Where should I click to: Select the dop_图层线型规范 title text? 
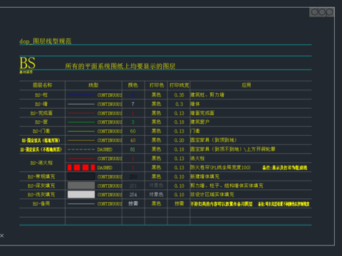click(46, 41)
